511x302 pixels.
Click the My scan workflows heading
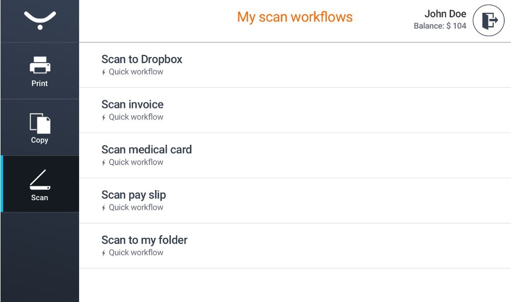coord(295,17)
